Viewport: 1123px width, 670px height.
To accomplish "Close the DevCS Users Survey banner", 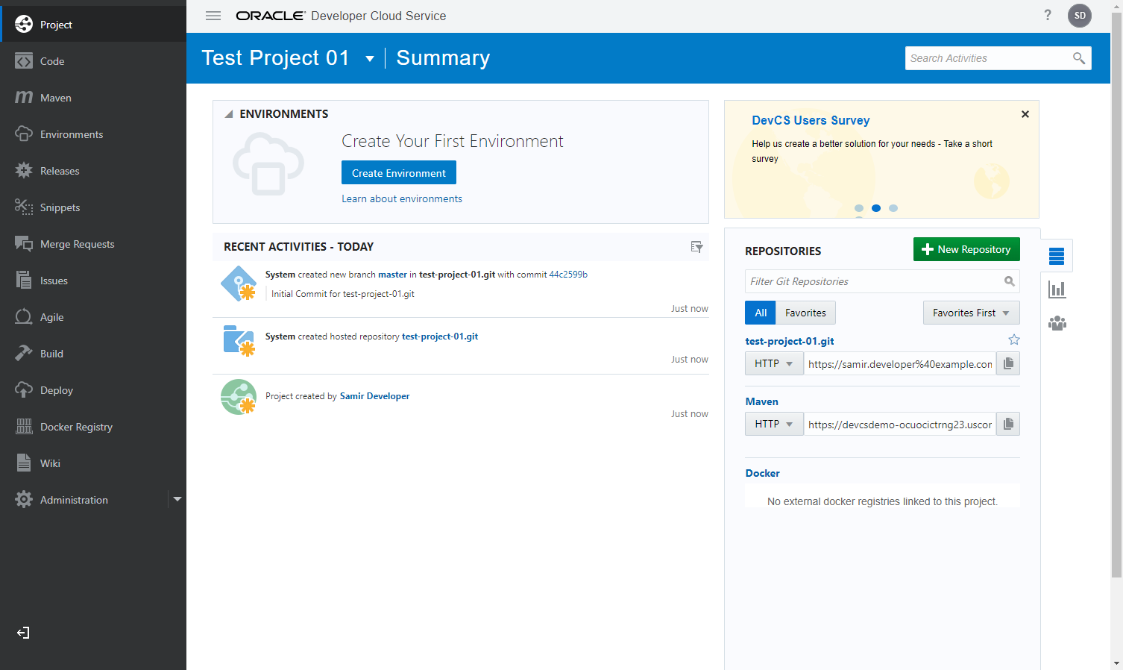I will pyautogui.click(x=1025, y=114).
